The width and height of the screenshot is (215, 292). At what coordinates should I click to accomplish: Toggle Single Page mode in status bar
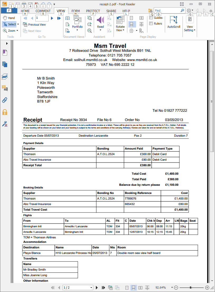click(x=127, y=288)
